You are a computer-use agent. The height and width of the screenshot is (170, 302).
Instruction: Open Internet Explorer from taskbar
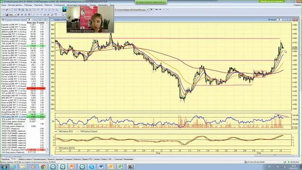[13, 167]
